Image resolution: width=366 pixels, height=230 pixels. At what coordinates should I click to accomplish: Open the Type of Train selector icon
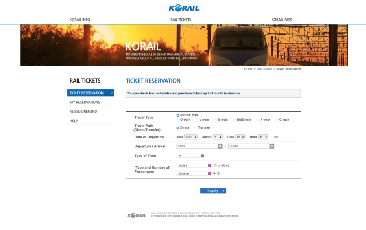click(201, 155)
